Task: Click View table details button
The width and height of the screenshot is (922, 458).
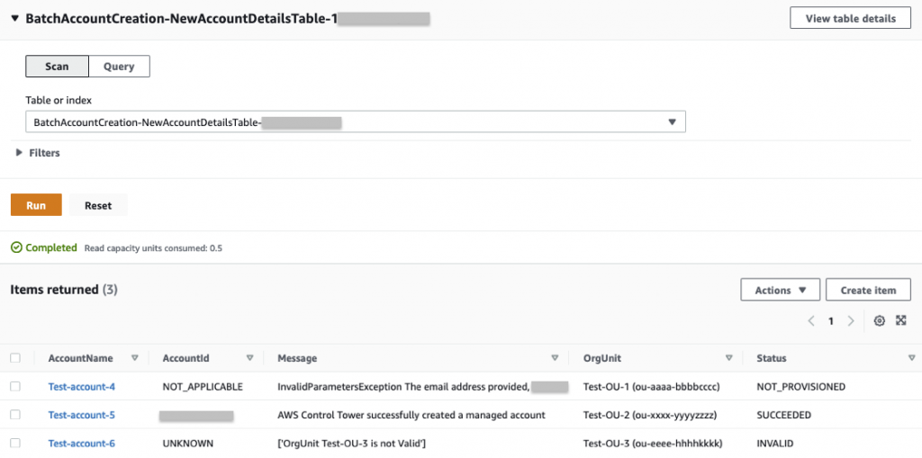Action: [x=850, y=18]
